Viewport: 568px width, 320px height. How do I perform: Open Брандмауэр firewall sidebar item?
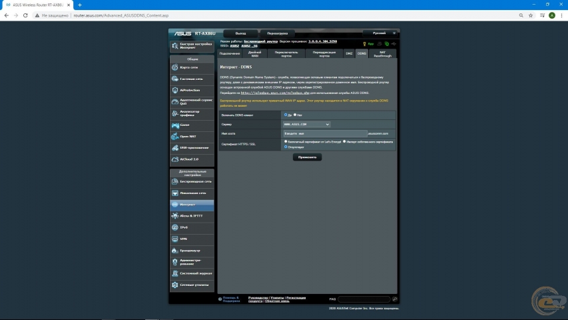(192, 251)
